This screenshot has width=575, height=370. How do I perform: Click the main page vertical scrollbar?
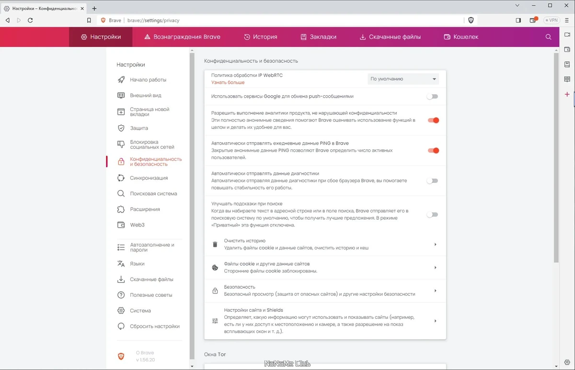(556, 158)
